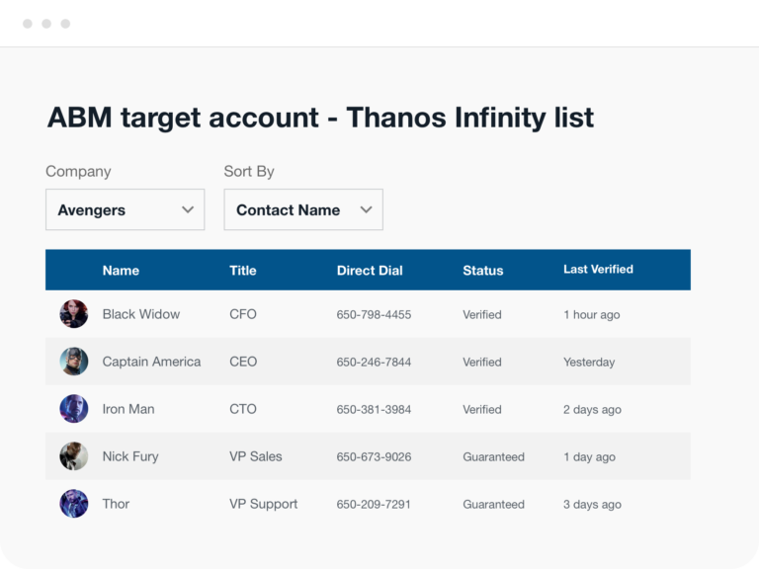The image size is (759, 569).
Task: Open the Thor contact name
Action: (x=116, y=504)
